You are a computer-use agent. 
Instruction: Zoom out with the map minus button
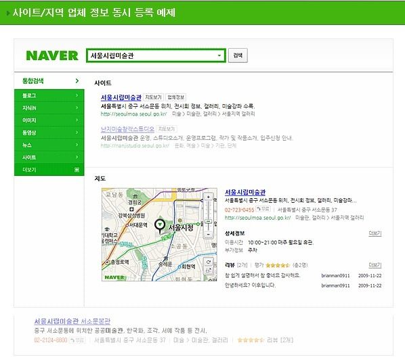208,235
